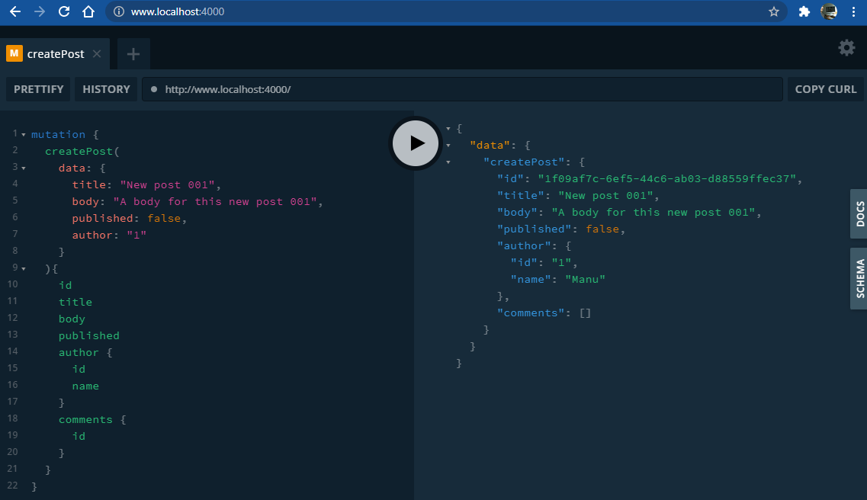Collapse the data argument on line 3
The width and height of the screenshot is (867, 500).
click(x=23, y=168)
